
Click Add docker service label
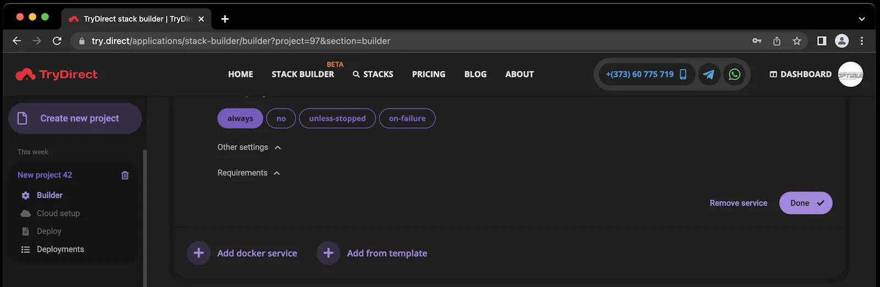(257, 253)
